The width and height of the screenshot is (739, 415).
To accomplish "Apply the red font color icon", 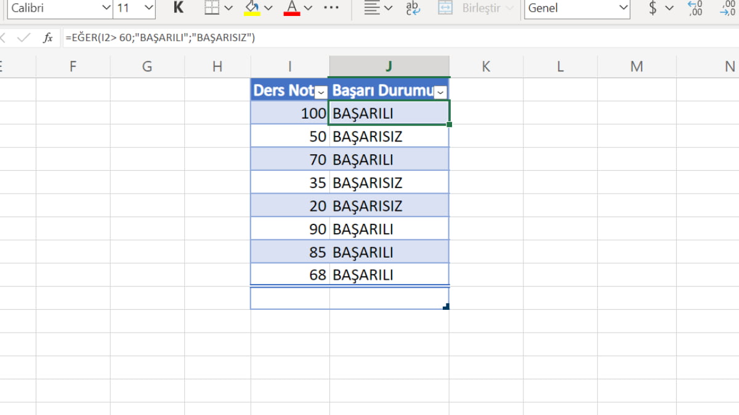I will 292,8.
